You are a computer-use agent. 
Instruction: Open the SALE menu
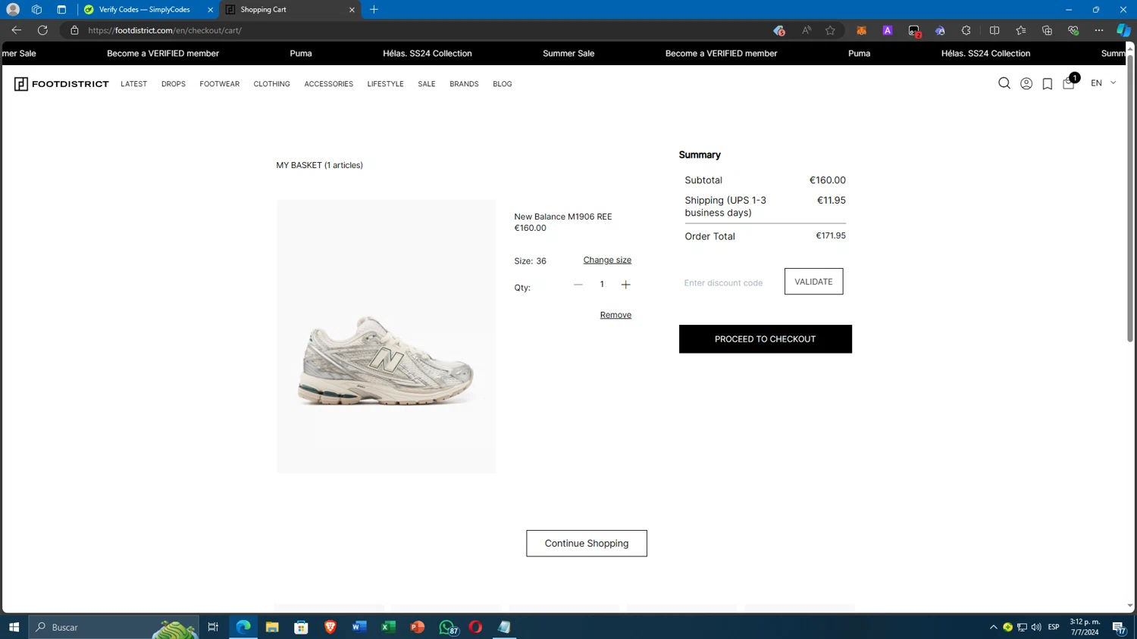427,84
